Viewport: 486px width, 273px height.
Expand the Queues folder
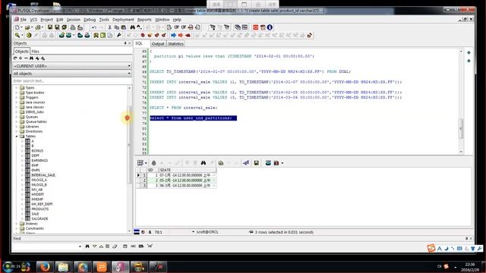pos(17,117)
